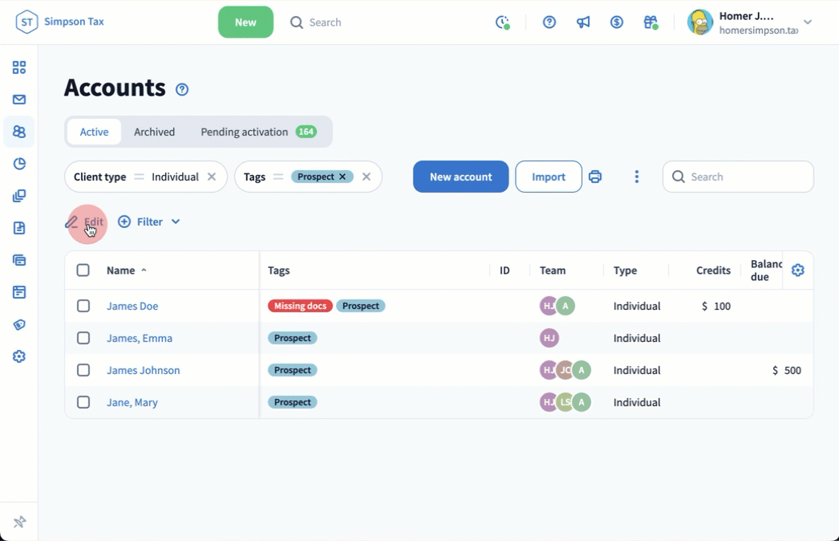Open the gift box icon in header
839x541 pixels.
[651, 22]
